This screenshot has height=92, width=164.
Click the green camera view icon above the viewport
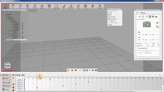point(32,11)
